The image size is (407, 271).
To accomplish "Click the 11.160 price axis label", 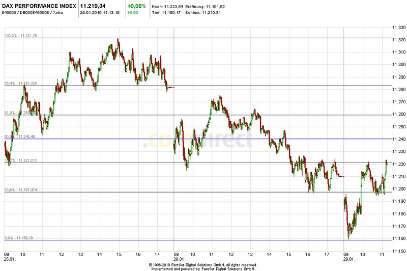I will [x=399, y=238].
